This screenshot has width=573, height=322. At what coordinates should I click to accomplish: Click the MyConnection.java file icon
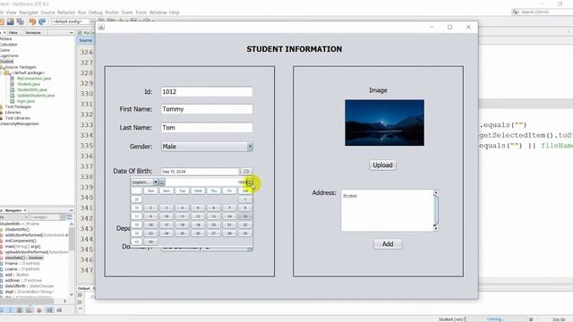tap(13, 79)
